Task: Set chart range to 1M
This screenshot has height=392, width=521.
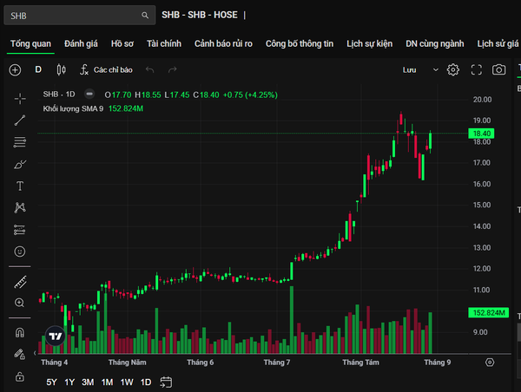Action: click(107, 382)
